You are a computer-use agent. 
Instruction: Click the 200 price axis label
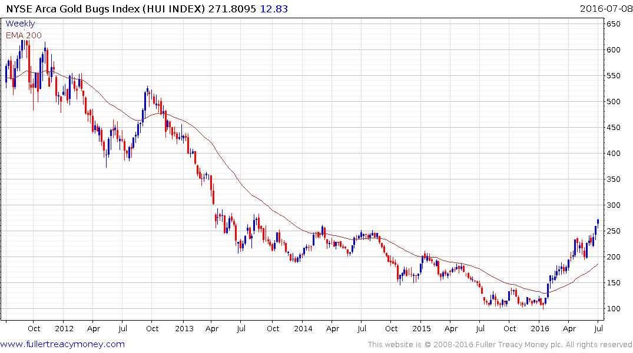(x=613, y=257)
